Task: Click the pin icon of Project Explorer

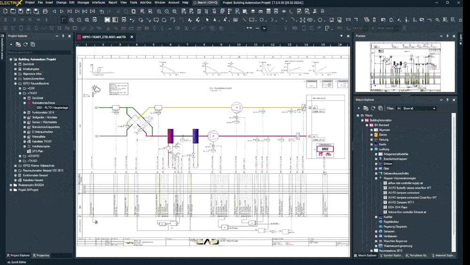Action: coord(63,36)
